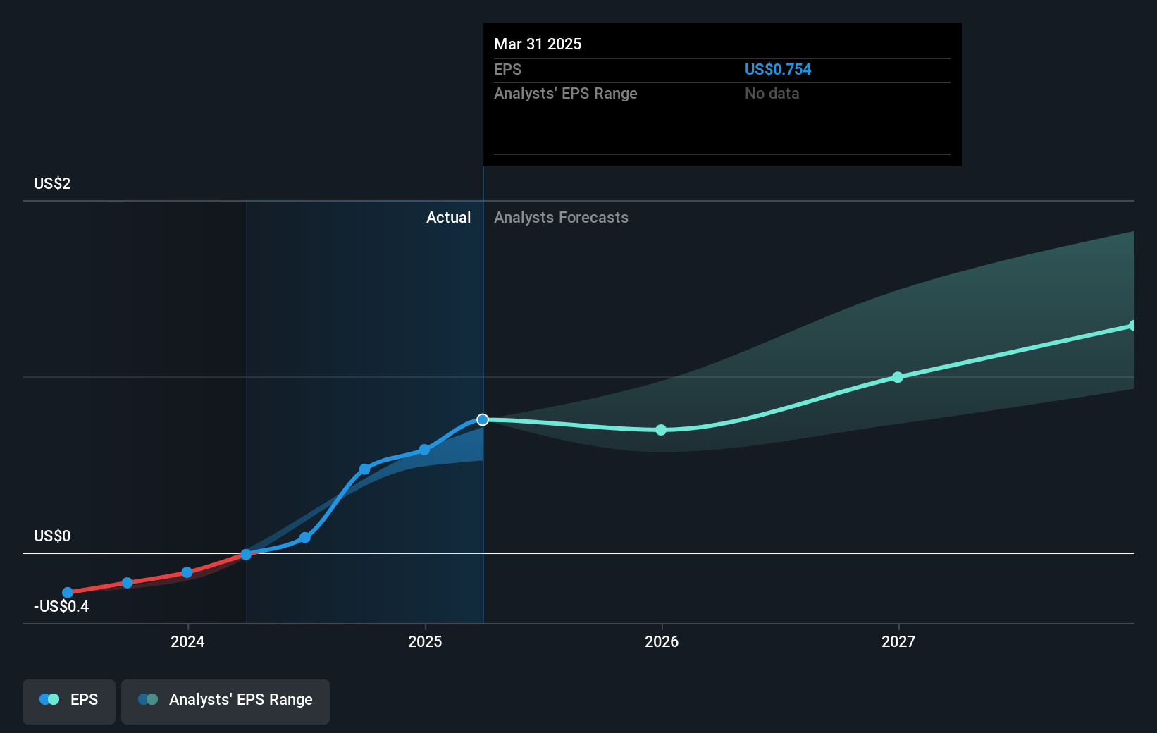Click the last forecast EPS point at chart edge
This screenshot has height=733, width=1157.
click(1132, 326)
